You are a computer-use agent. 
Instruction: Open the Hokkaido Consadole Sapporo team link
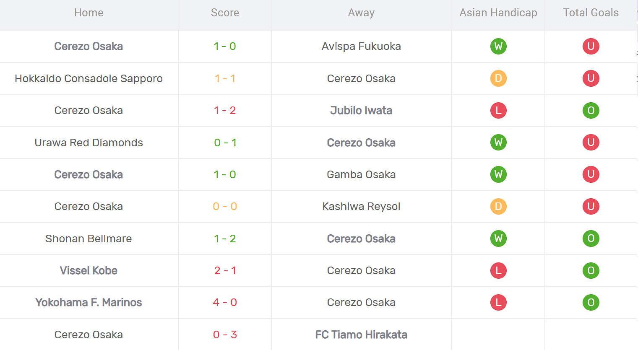click(x=89, y=78)
